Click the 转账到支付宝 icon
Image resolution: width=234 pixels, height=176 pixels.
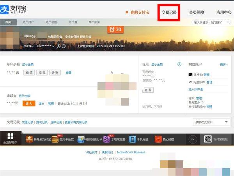[x=30, y=139]
